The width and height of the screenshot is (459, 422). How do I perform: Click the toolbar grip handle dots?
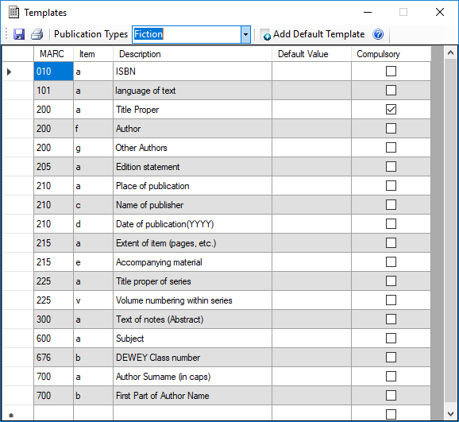[6, 34]
